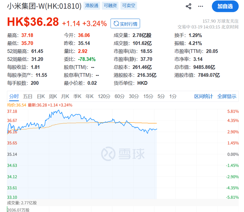Screen dimensions: 244x212
Task: Add stock with 加自选 button
Action: (225, 6)
